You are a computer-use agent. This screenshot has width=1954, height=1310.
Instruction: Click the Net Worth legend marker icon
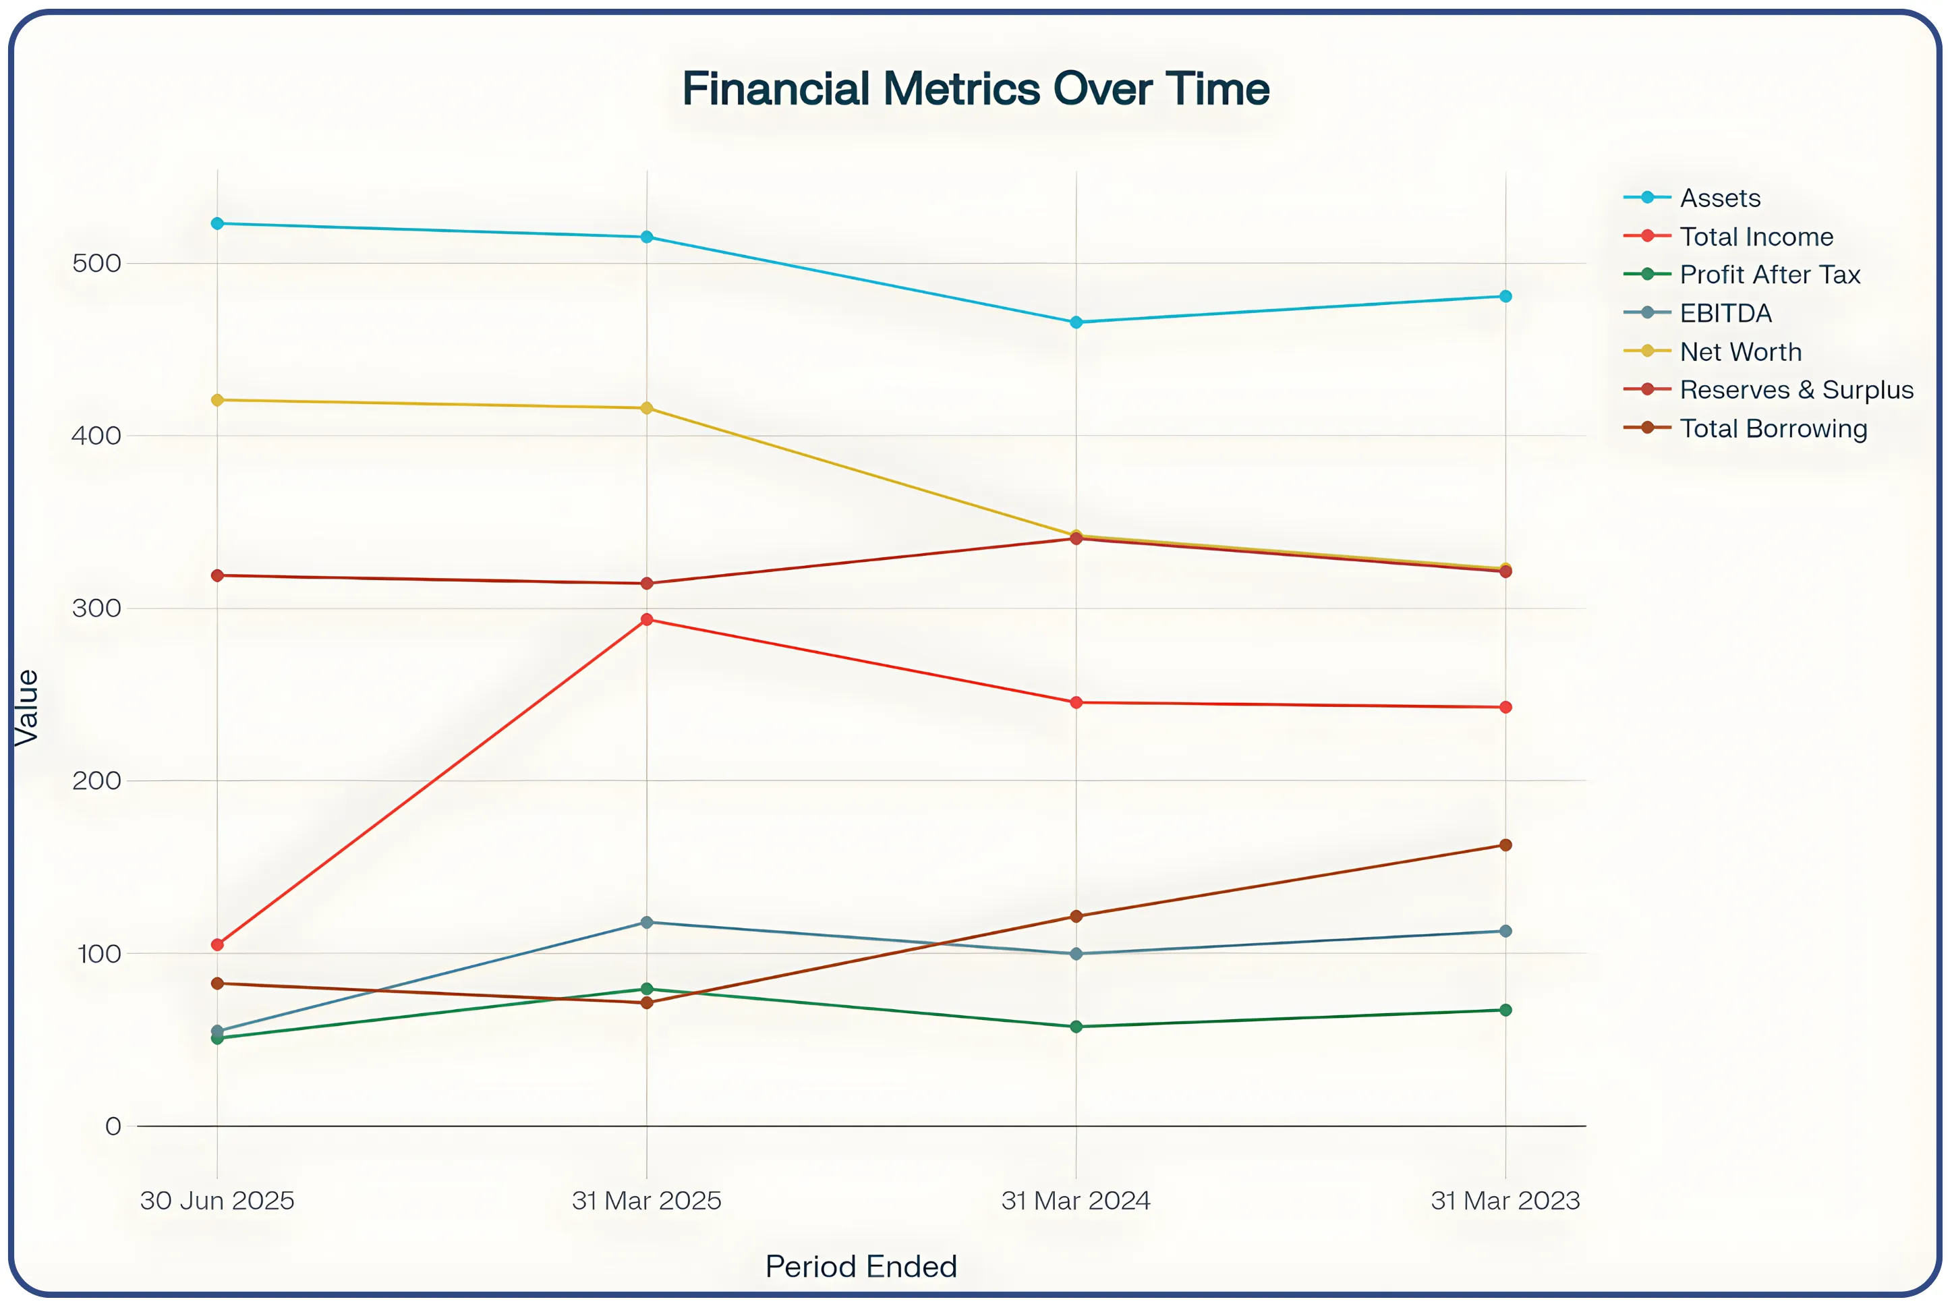[x=1647, y=351]
